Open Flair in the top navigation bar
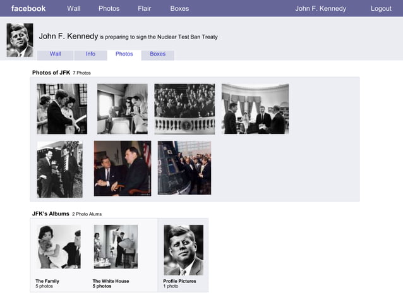 pos(144,9)
